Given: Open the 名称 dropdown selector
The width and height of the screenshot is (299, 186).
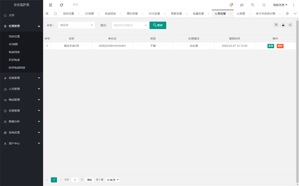Looking at the screenshot, I should click(76, 25).
